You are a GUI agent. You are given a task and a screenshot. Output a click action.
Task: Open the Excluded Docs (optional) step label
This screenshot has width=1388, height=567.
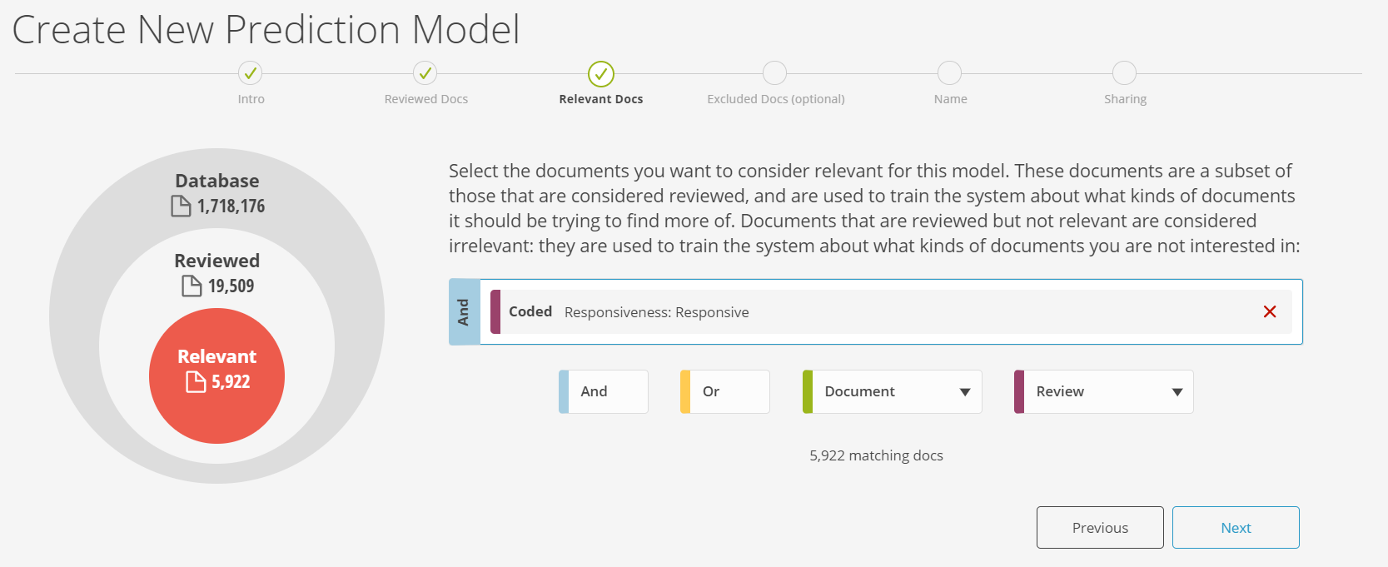coord(776,99)
